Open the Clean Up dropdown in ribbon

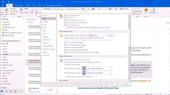(x=15, y=11)
